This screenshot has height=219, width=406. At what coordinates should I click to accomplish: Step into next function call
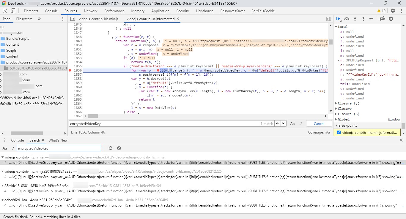355,19
